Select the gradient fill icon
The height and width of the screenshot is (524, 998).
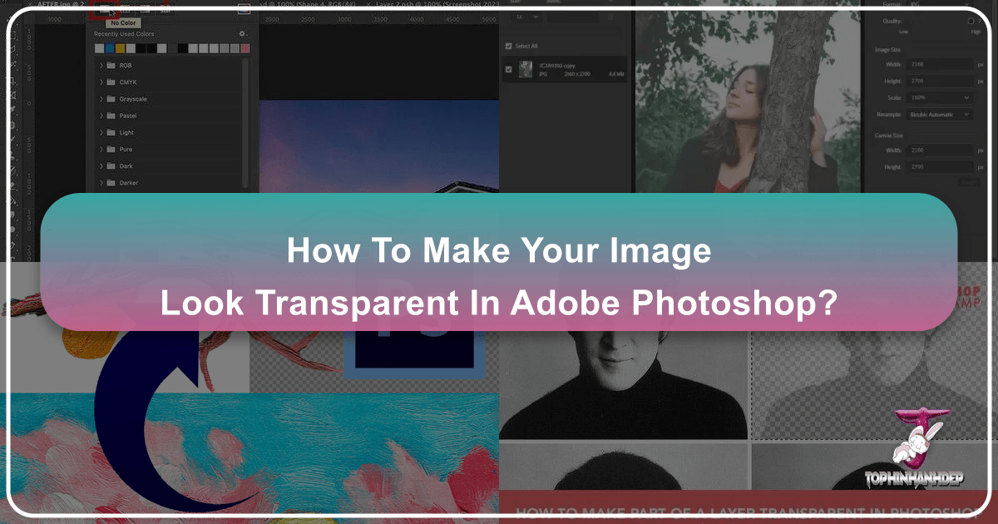click(145, 10)
